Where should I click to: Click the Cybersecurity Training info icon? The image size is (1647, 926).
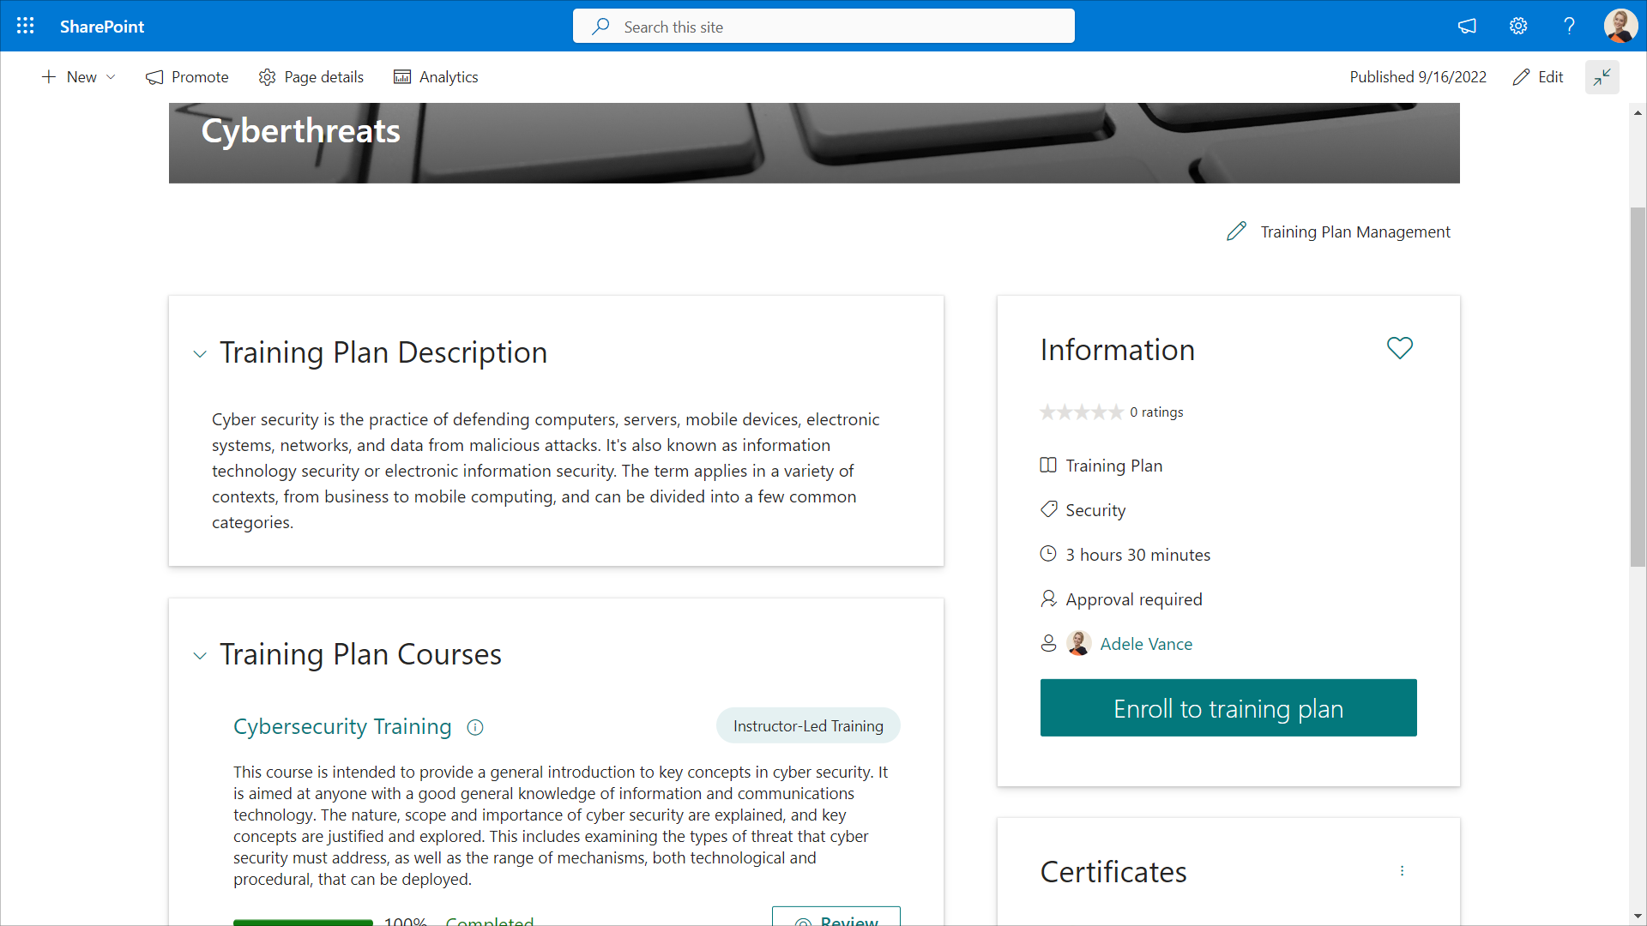click(x=475, y=727)
